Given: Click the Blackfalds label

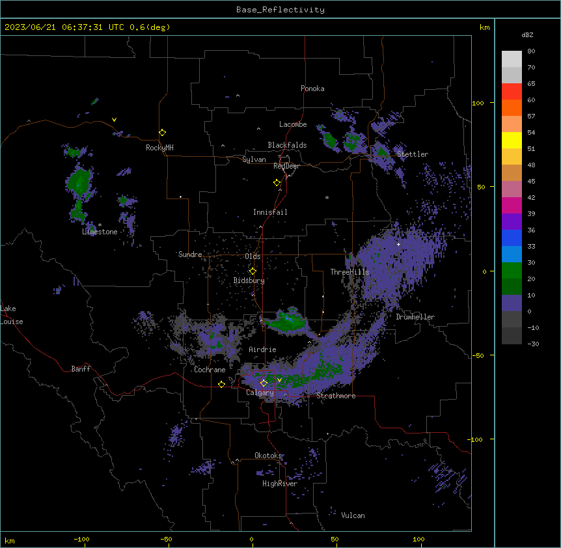Looking at the screenshot, I should [287, 145].
